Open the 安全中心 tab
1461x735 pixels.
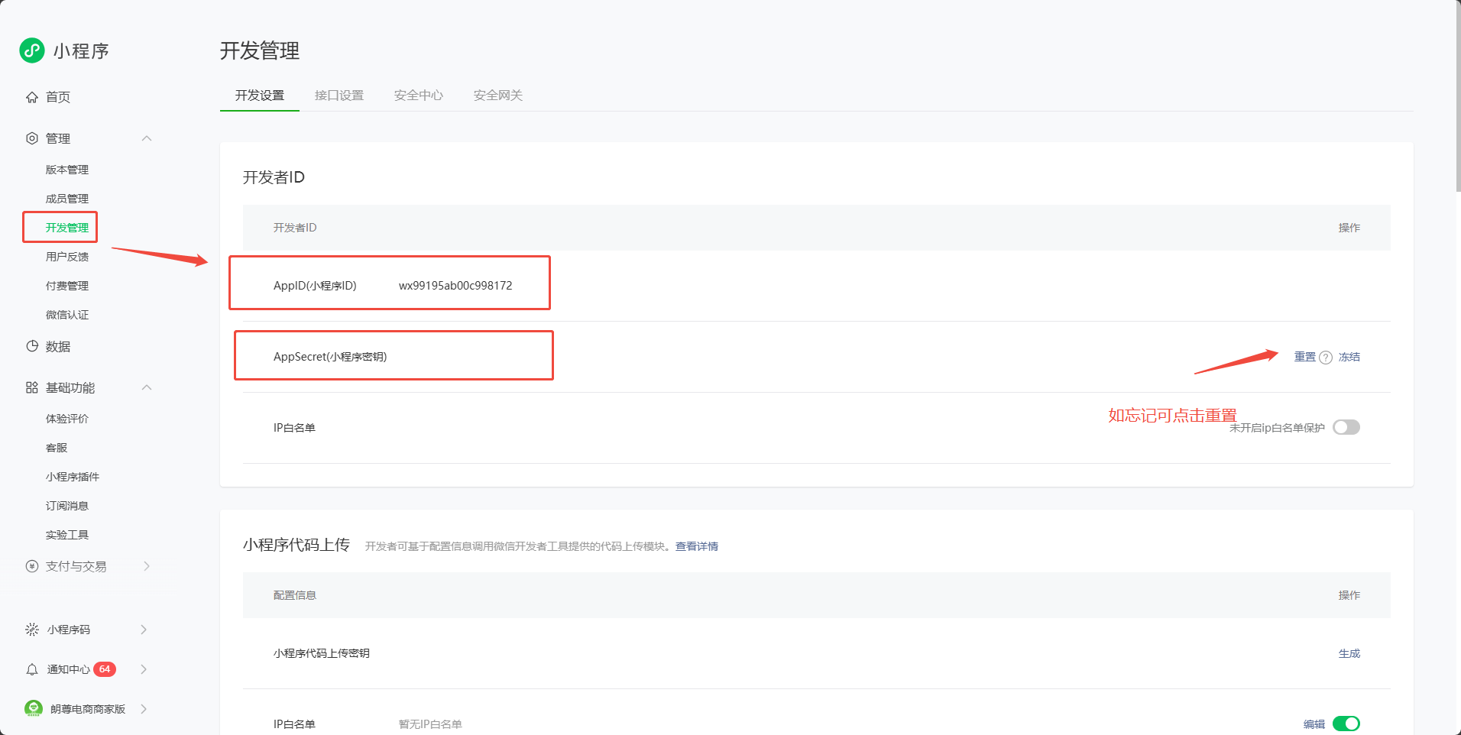point(419,96)
